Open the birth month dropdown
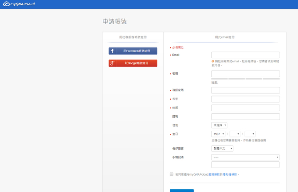 [235, 134]
